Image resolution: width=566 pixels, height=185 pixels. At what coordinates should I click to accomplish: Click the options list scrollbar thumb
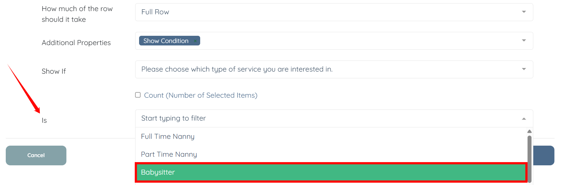coord(529,157)
